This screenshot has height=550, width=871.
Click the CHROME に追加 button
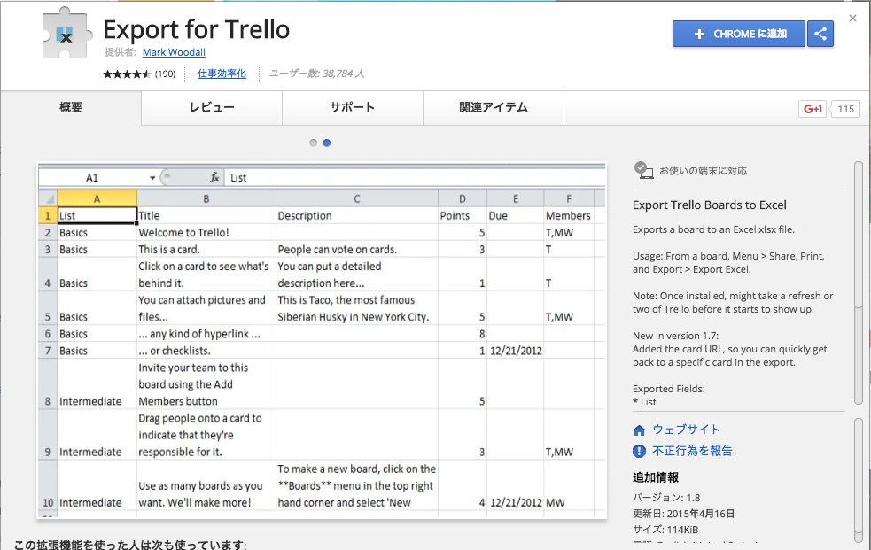point(738,34)
